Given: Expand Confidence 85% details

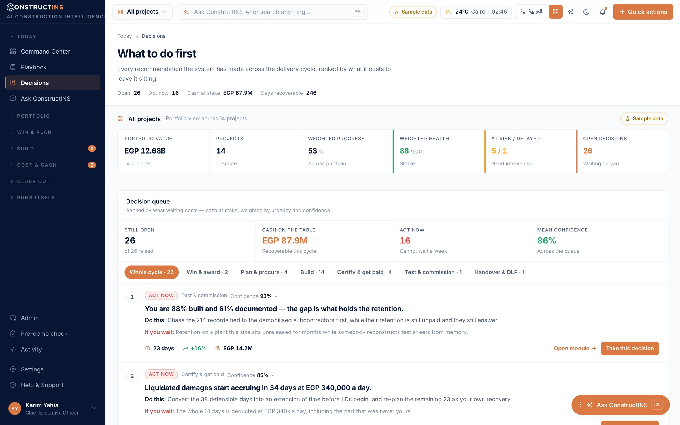Looking at the screenshot, I should tap(251, 375).
